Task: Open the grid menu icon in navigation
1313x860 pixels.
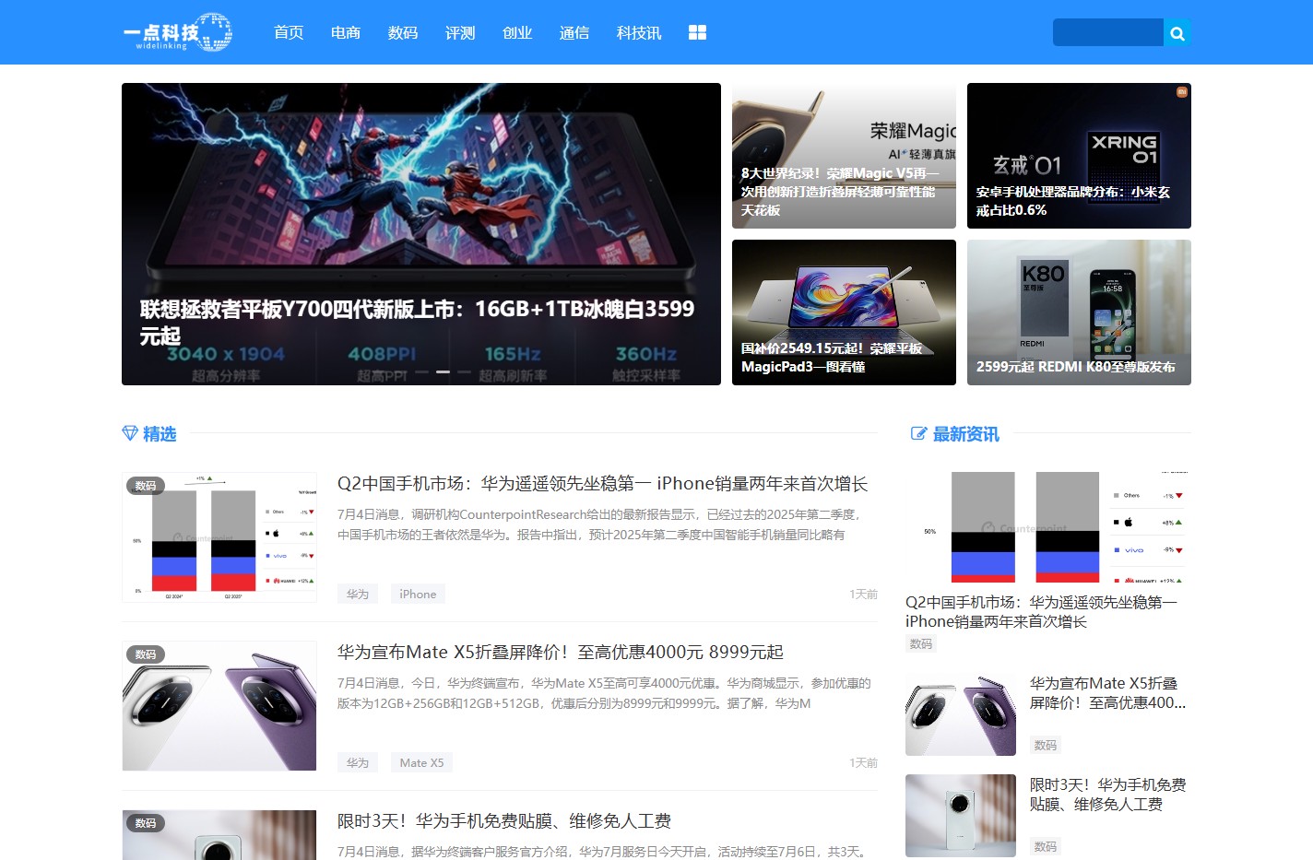Action: pyautogui.click(x=697, y=32)
